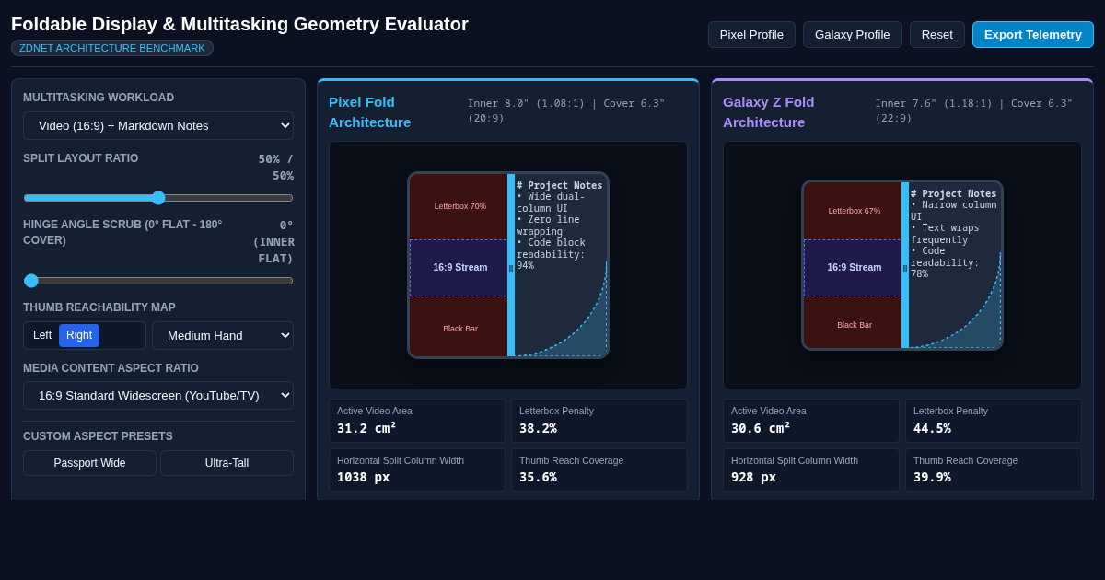Click the Letterbox 70% region
The width and height of the screenshot is (1105, 580).
click(459, 206)
